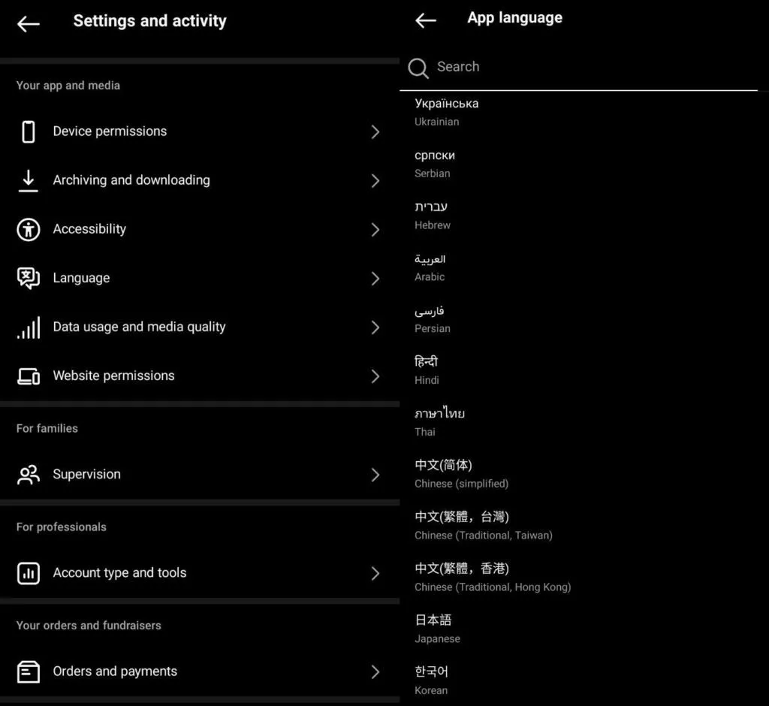Tap the Accessibility person icon

[29, 229]
